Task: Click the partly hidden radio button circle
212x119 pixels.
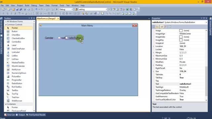Action: pos(59,38)
